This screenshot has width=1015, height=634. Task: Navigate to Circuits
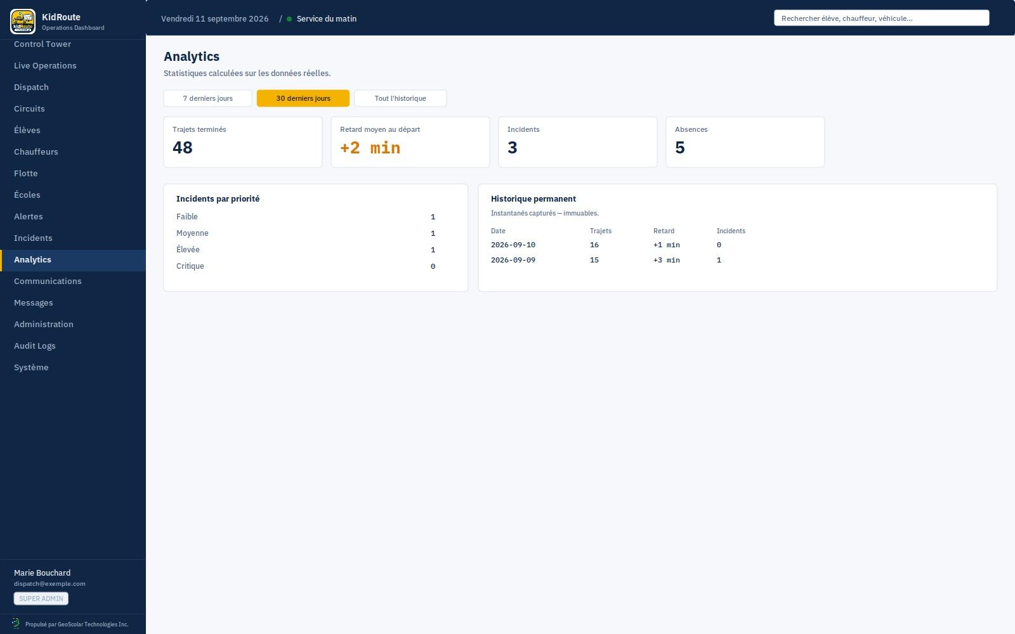point(73,109)
